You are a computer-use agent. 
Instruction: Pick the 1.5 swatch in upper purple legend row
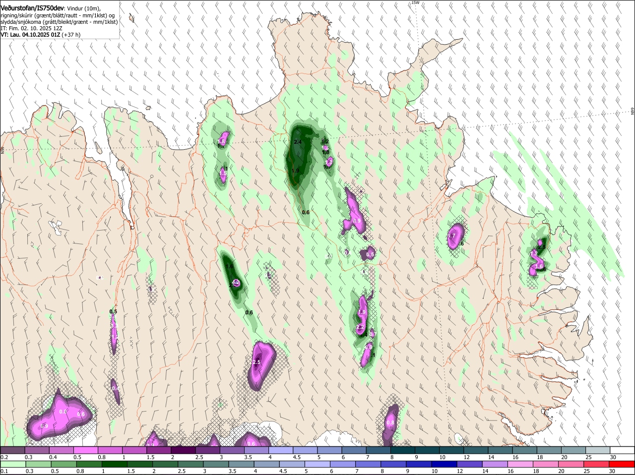pyautogui.click(x=159, y=450)
